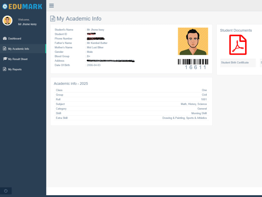The height and width of the screenshot is (197, 262).
Task: Click the barcode 16611
Action: click(193, 64)
